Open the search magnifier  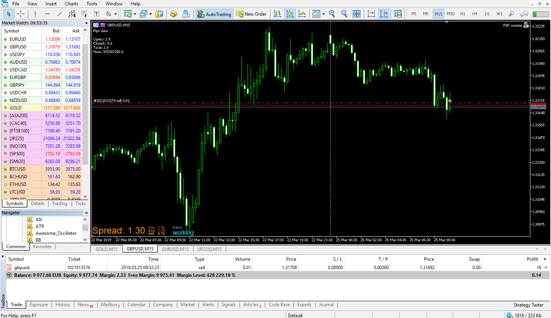[x=512, y=14]
